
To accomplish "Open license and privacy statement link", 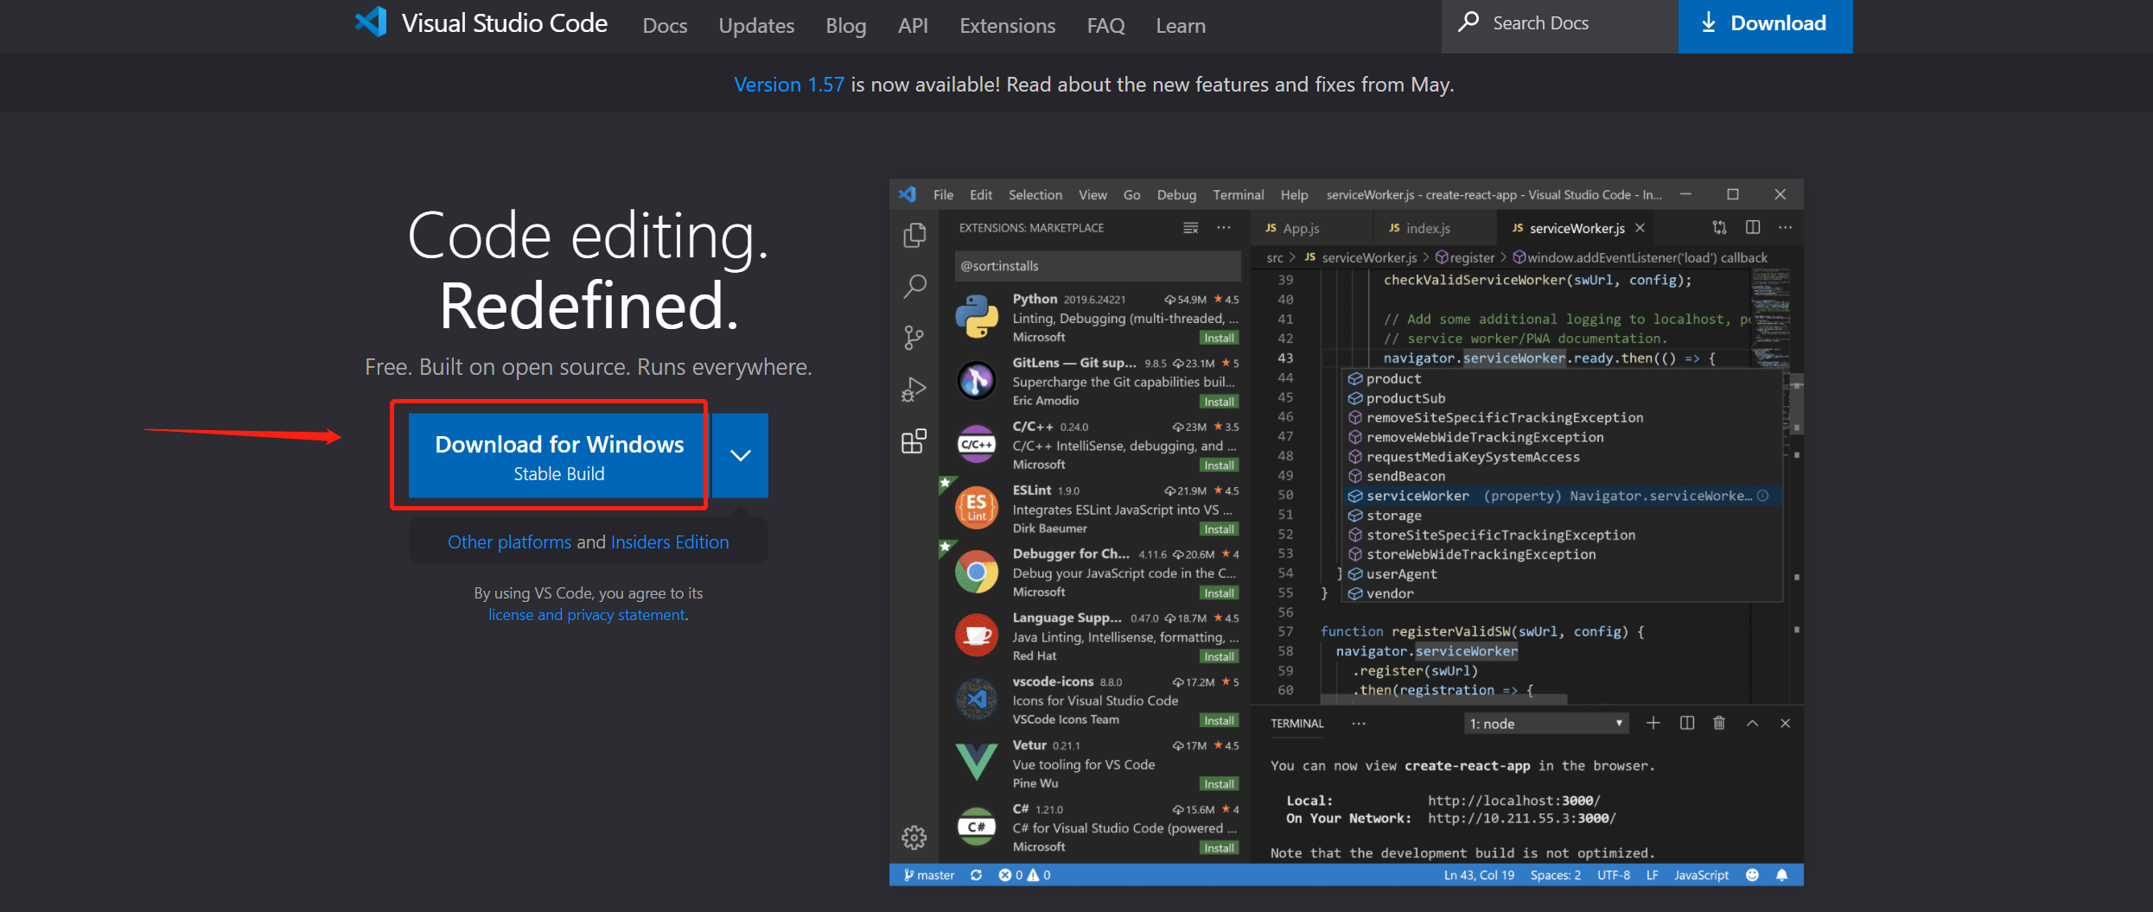I will [x=587, y=615].
